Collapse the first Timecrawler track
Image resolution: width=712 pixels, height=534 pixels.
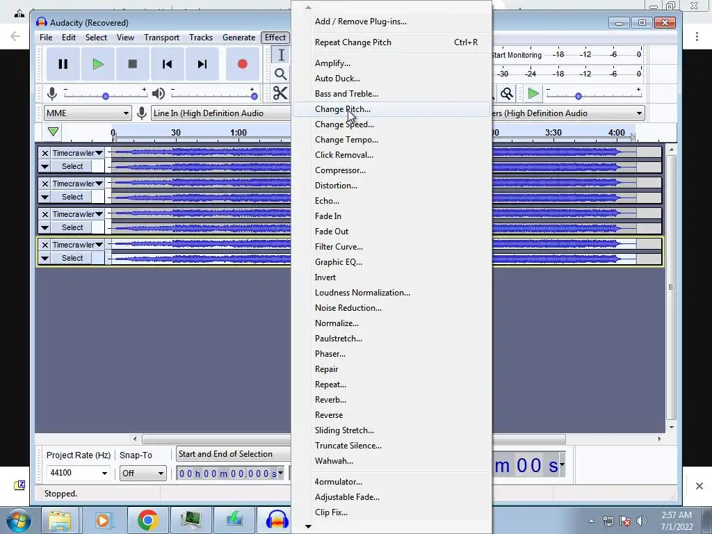tap(44, 167)
